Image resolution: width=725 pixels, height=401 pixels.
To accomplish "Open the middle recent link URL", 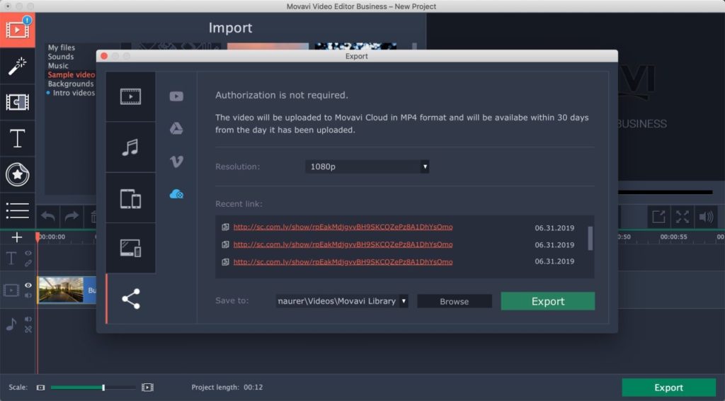I will pyautogui.click(x=343, y=244).
